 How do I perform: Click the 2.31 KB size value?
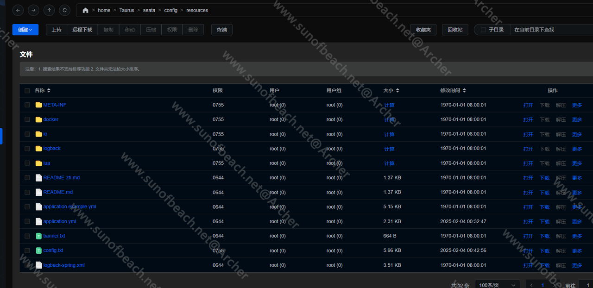click(x=392, y=221)
